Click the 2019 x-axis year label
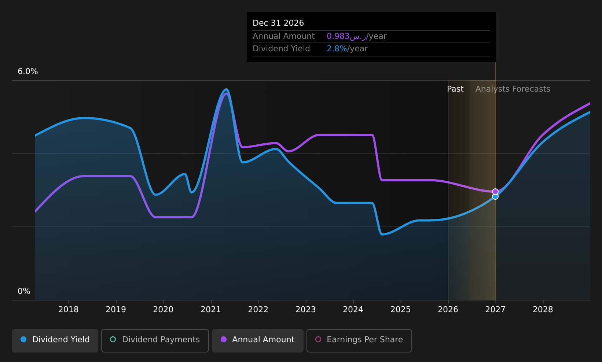602x362 pixels. click(116, 310)
